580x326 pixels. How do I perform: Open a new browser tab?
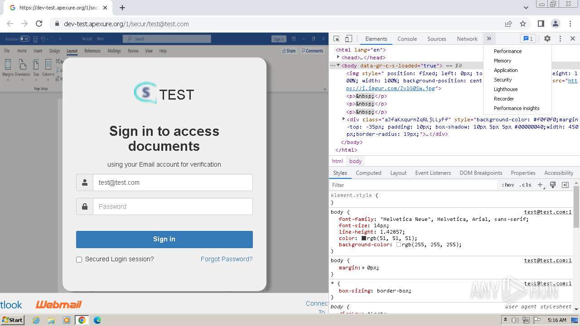pos(122,8)
